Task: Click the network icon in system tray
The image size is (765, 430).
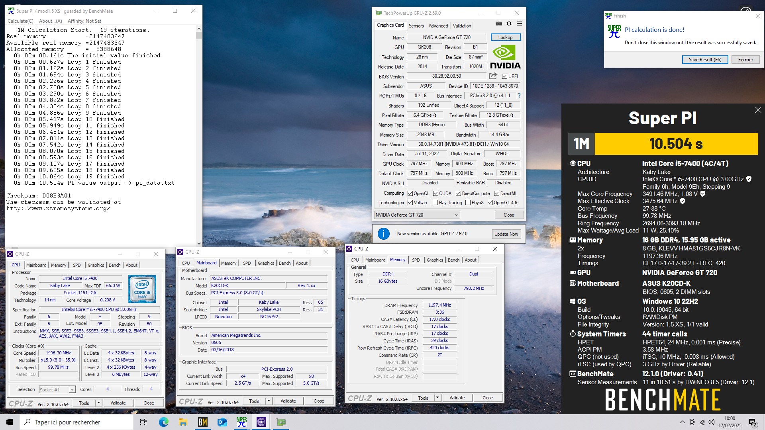Action: tap(702, 422)
